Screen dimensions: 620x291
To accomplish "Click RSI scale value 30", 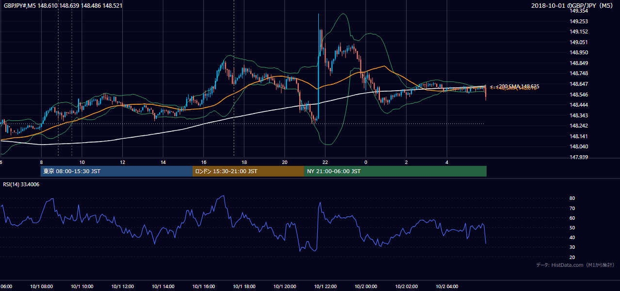I will coord(572,247).
